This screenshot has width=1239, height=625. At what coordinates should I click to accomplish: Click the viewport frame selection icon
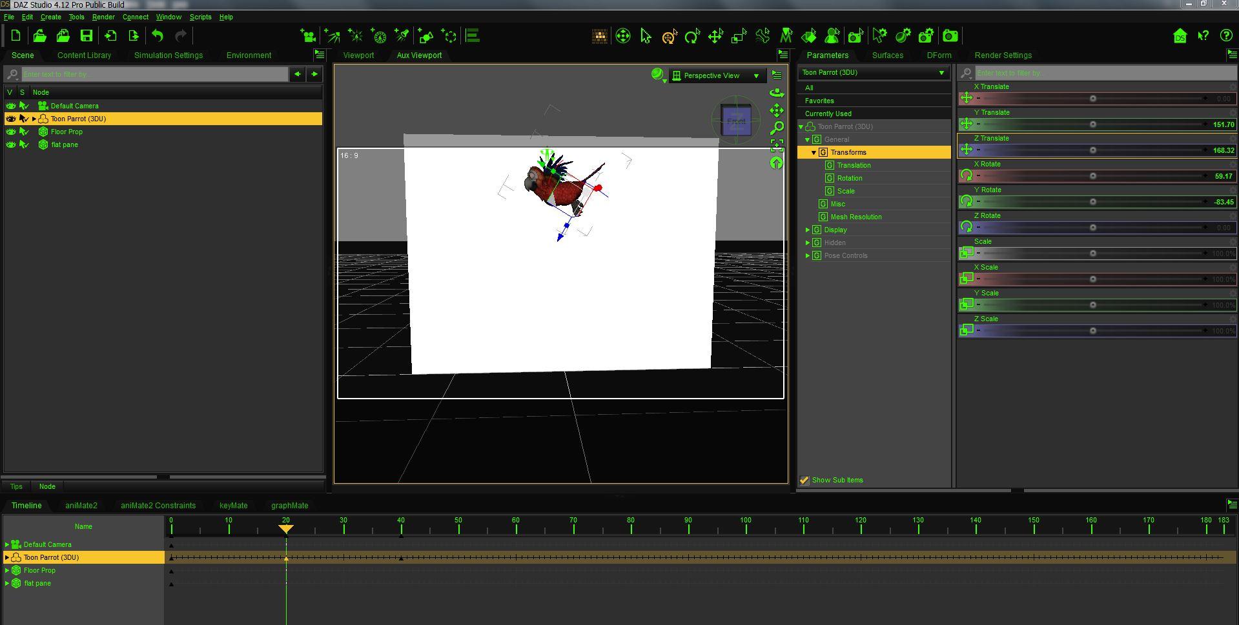click(777, 145)
